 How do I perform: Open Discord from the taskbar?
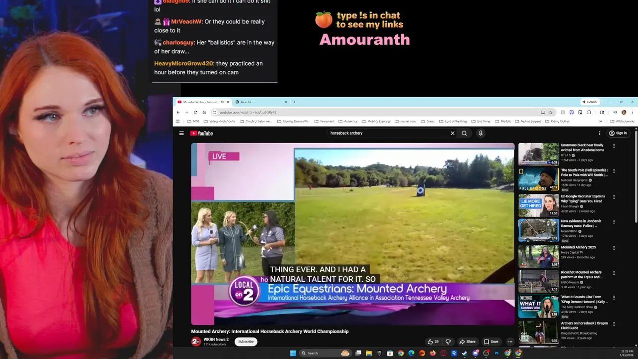(476, 353)
